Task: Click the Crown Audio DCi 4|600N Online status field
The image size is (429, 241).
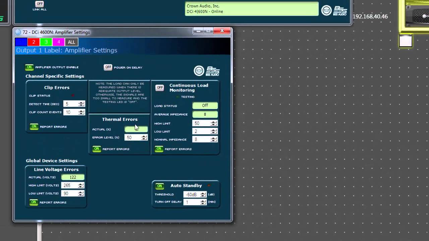Action: (252, 9)
